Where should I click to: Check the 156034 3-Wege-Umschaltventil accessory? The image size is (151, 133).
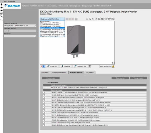(x=44, y=113)
